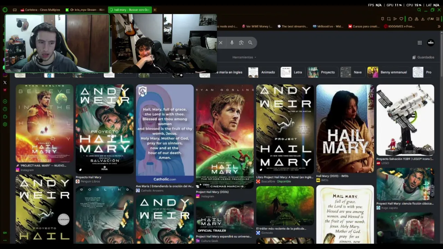The image size is (443, 249).
Task: Open the Ver WWE Money bookmark
Action: pyautogui.click(x=257, y=26)
